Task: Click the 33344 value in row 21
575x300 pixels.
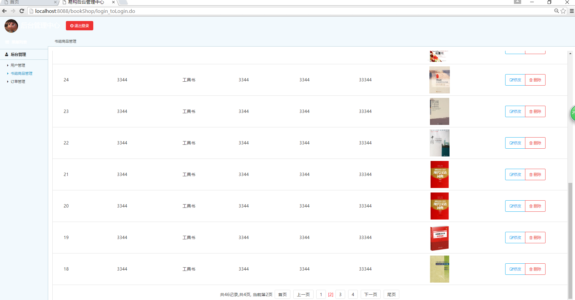Action: tap(365, 174)
